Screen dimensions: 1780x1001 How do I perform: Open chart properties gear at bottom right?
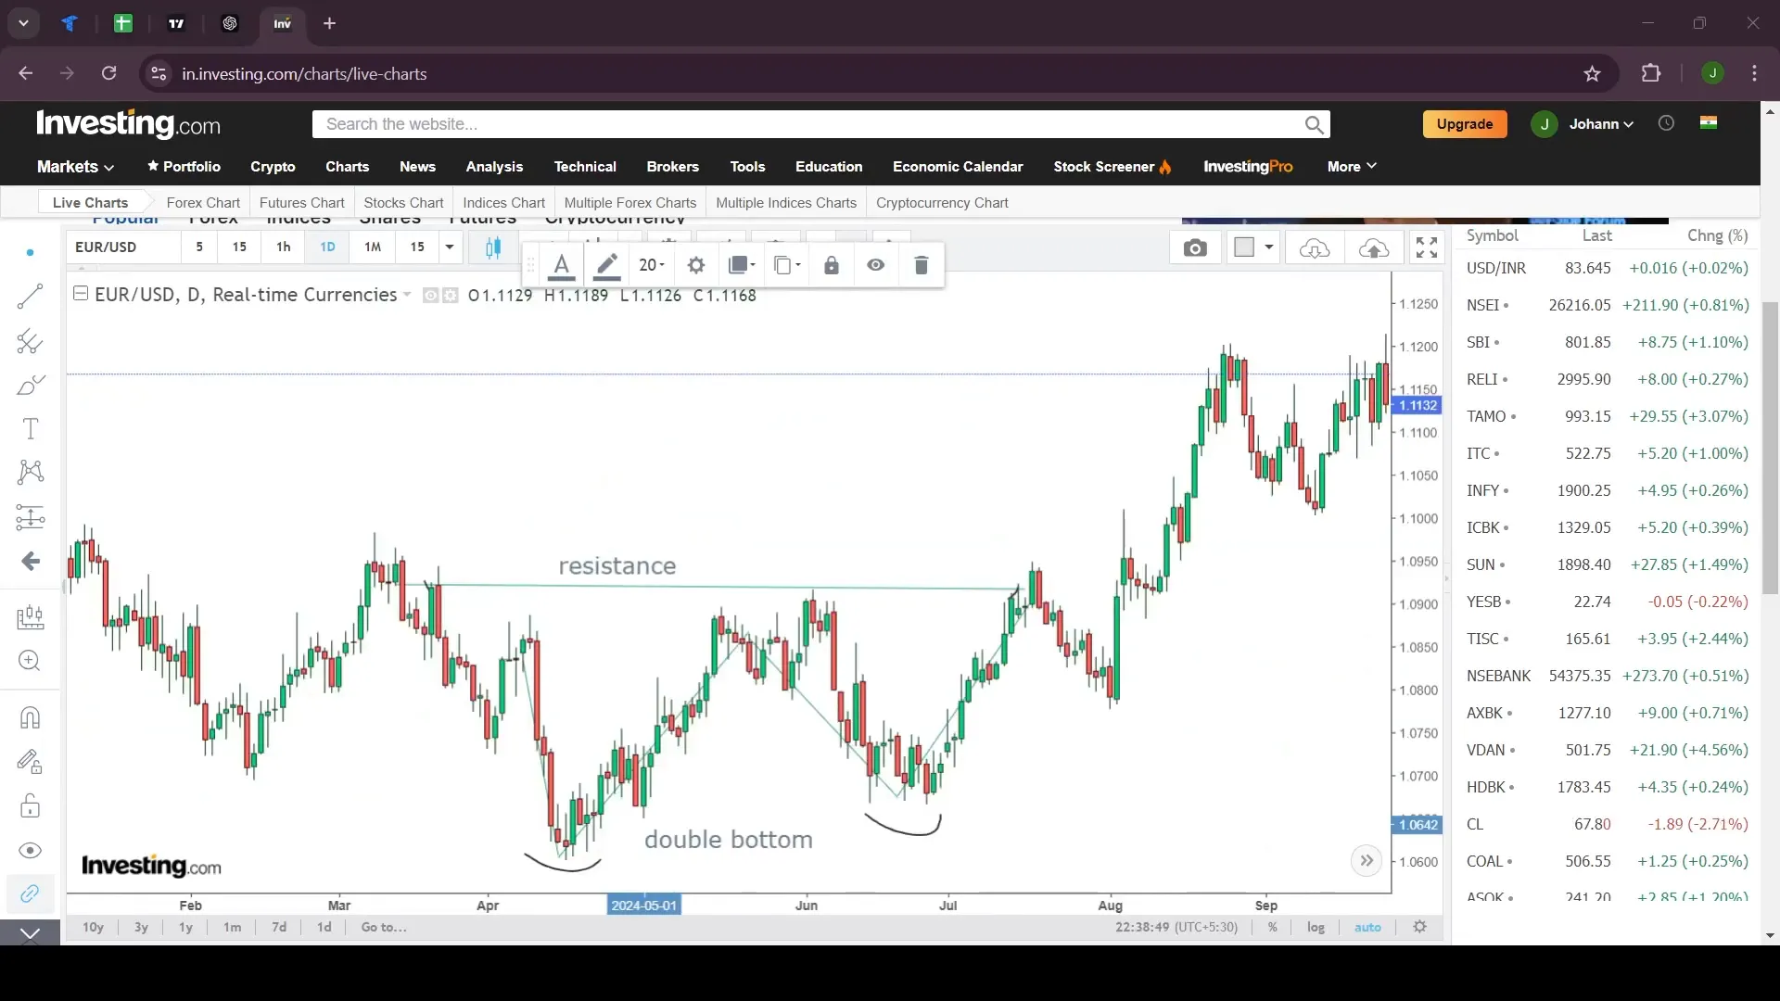[x=1420, y=927]
